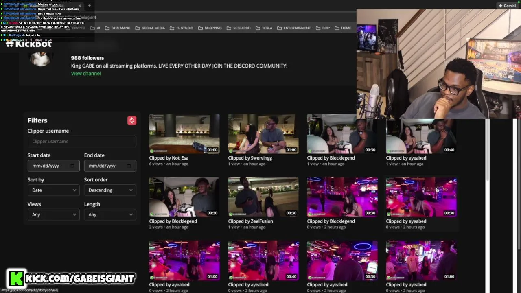Click the End date field
Screen dimensions: 521x293
pos(110,166)
